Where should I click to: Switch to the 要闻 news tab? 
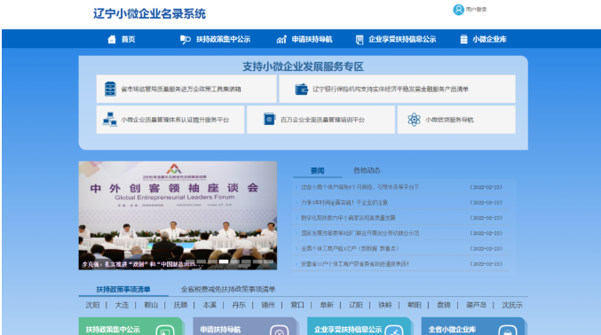[x=317, y=171]
